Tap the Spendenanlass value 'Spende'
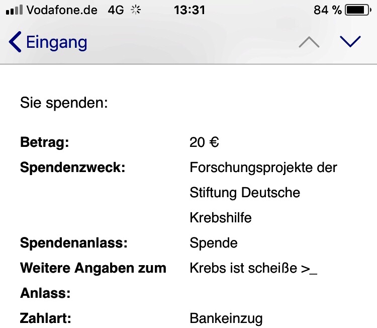 214,243
